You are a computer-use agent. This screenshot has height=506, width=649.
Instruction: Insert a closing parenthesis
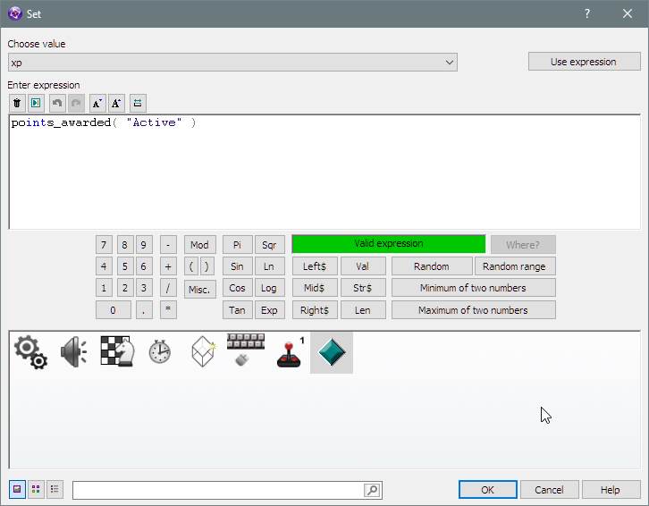point(207,266)
